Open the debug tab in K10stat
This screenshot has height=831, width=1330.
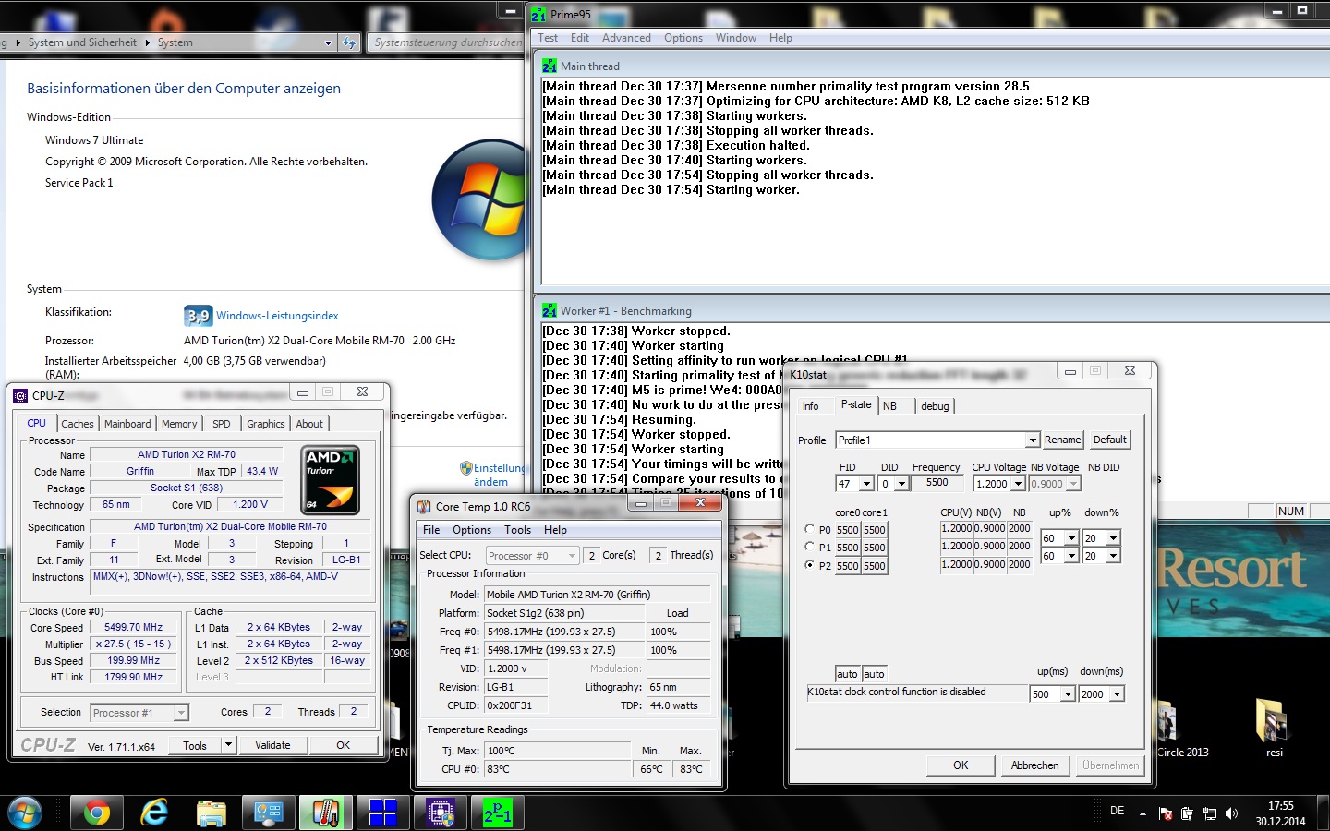[x=935, y=406]
